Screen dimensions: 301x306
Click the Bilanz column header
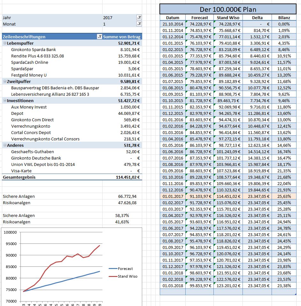point(284,18)
